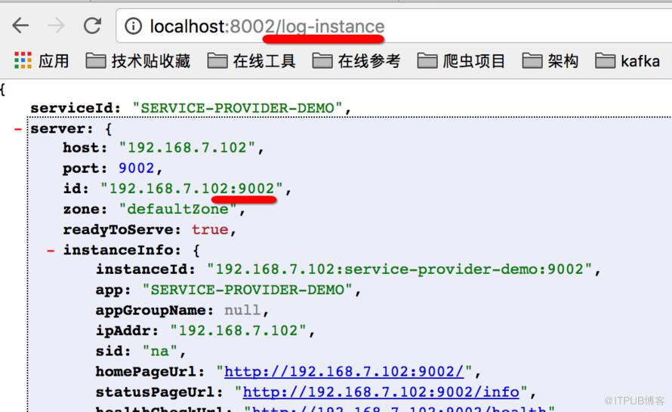Viewport: 672px width, 412px height.
Task: Open the statusPageUrl link ending in /info
Action: pyautogui.click(x=381, y=392)
